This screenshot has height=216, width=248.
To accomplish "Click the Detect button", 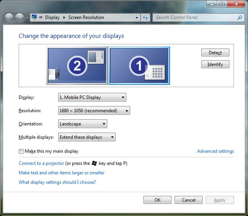I will point(215,52).
